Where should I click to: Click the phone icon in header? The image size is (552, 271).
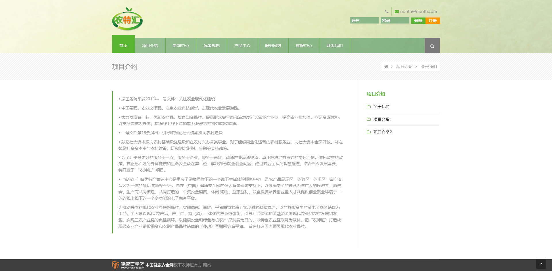click(x=387, y=11)
